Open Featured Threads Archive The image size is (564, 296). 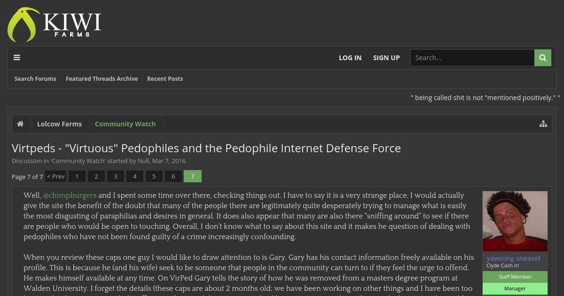click(x=102, y=79)
